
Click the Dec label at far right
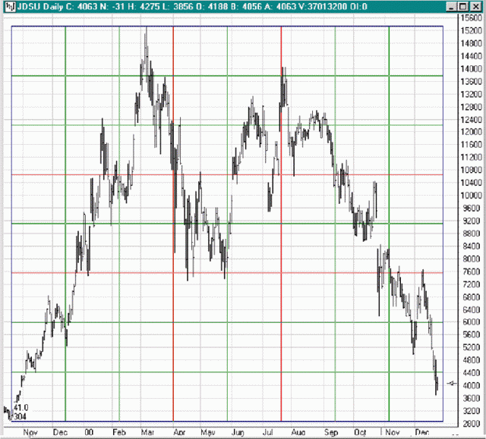coord(423,432)
